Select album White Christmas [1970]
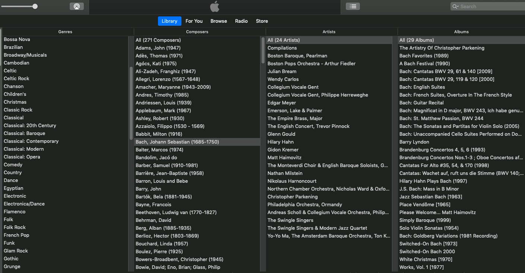This screenshot has height=273, width=525. (x=426, y=259)
